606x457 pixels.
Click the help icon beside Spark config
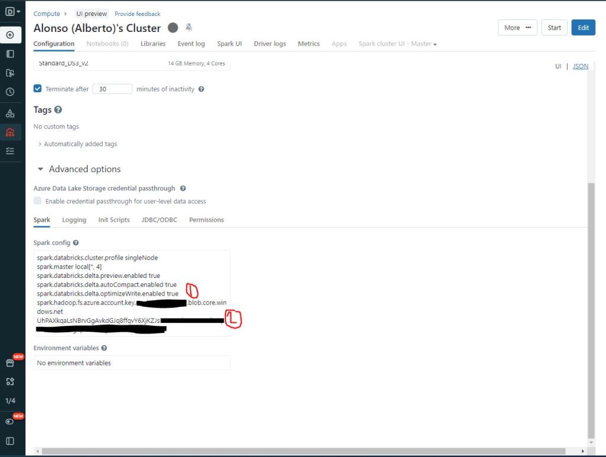76,243
